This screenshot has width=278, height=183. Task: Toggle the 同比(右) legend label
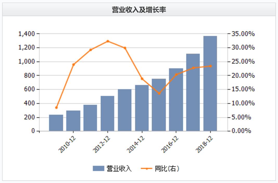[167, 168]
